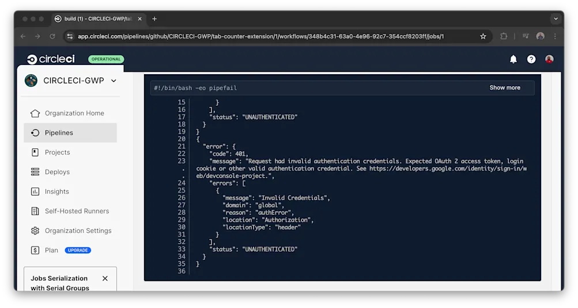Reload the page with the refresh icon

[52, 36]
